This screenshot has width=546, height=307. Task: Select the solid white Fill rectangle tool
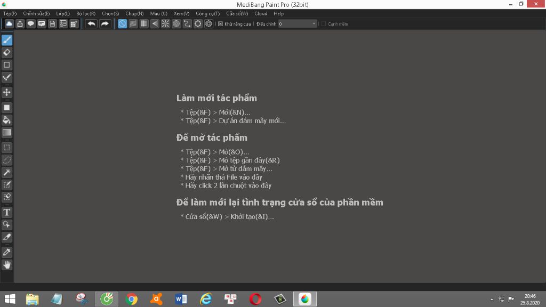coord(6,108)
